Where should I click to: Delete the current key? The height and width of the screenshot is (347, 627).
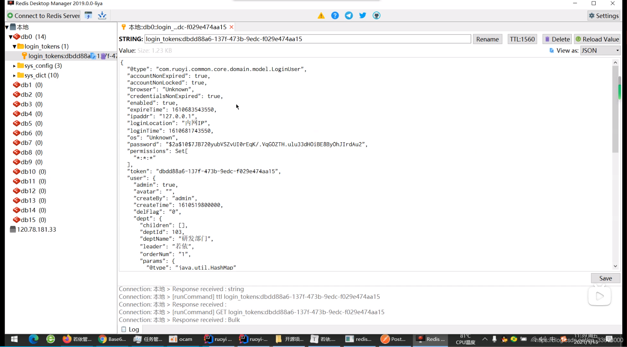point(557,39)
